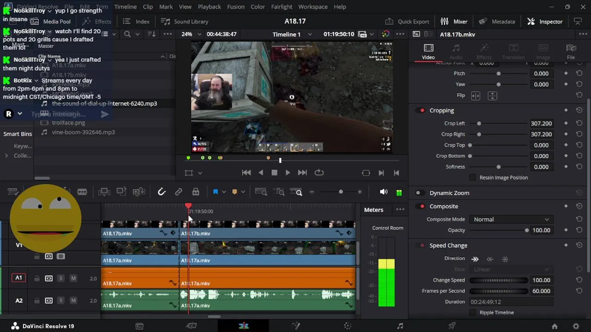Click the overwrite clip icon
This screenshot has width=591, height=332.
pos(121,192)
